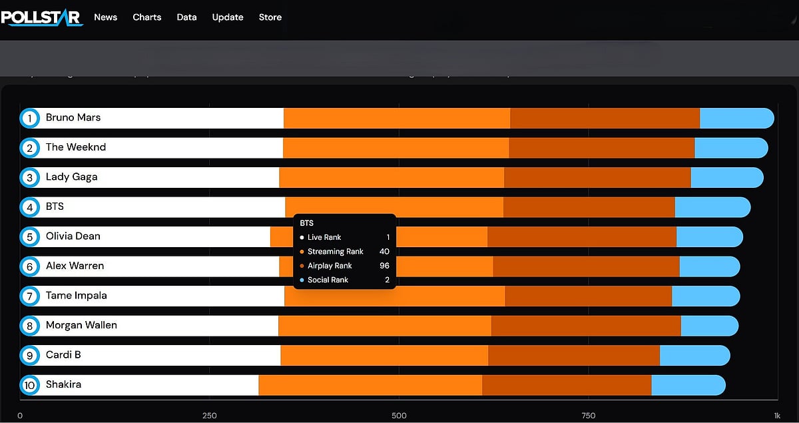Click Airplay Rank value 96 in tooltip
The image size is (799, 423).
point(384,266)
